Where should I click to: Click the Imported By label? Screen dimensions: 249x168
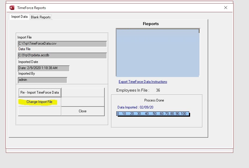coord(27,73)
